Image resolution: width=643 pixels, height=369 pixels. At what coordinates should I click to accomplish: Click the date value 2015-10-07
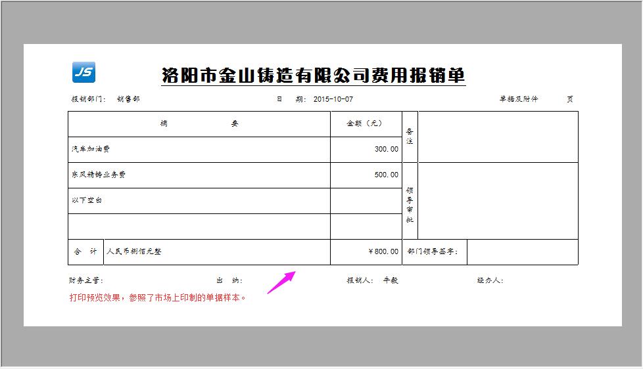(x=333, y=99)
